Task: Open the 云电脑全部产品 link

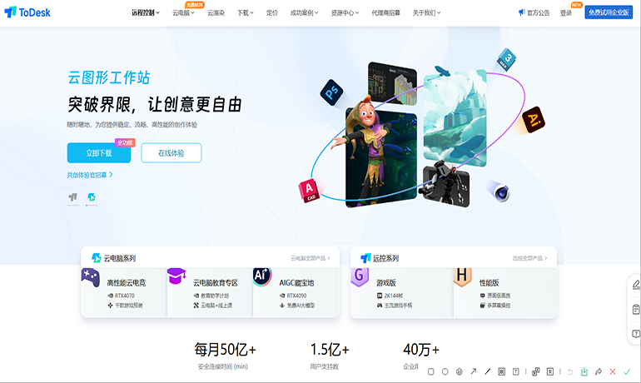Action: [x=311, y=258]
